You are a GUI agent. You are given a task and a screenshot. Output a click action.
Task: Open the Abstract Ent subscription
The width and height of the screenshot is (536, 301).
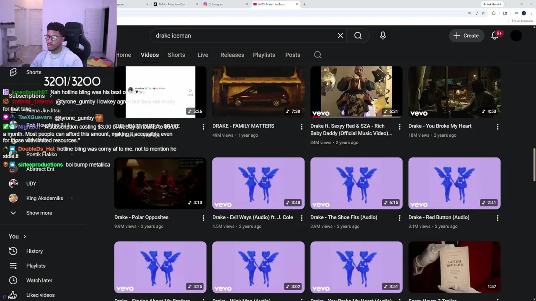coord(40,169)
